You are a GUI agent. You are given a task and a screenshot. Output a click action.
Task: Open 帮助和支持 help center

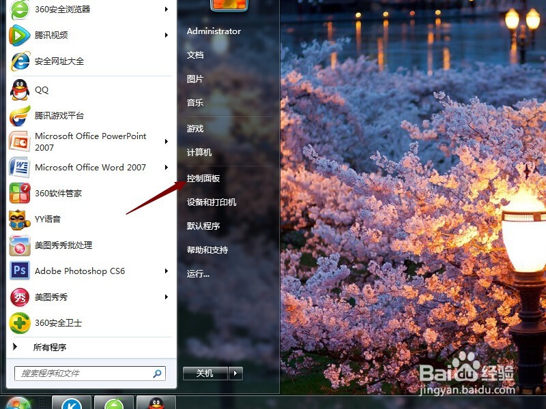(205, 250)
